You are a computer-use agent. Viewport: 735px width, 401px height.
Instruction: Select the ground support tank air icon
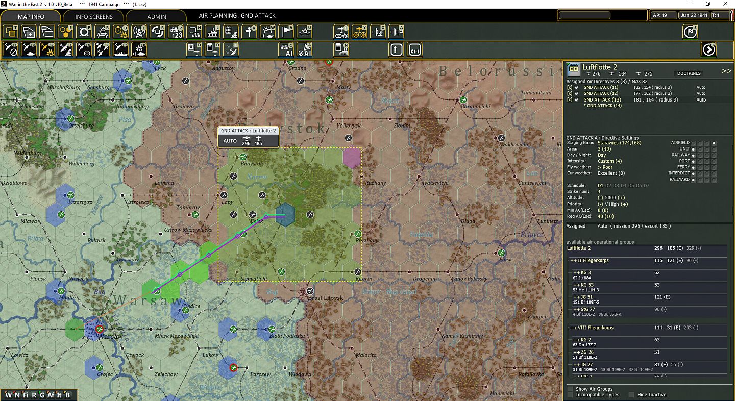tap(29, 49)
